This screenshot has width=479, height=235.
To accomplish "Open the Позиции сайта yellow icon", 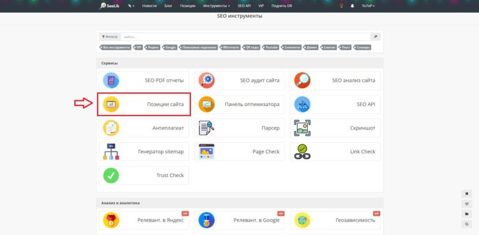I will 111,104.
